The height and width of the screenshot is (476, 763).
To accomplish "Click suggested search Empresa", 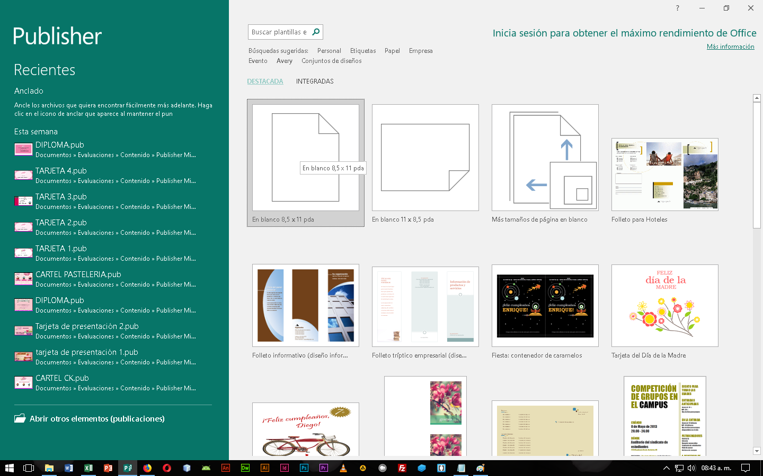I will (421, 51).
